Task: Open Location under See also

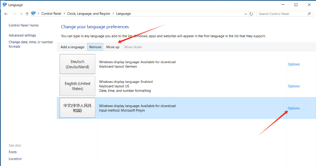Action: 15,159
